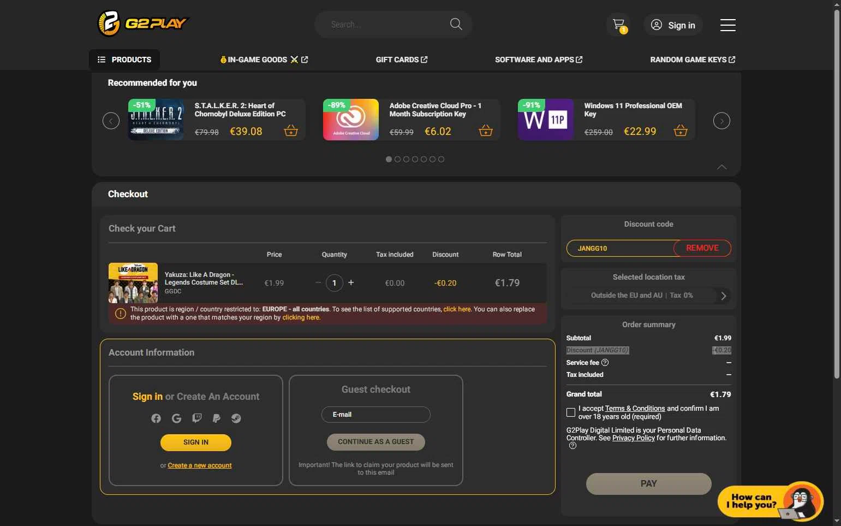Click Privacy Policy info question icon
The width and height of the screenshot is (841, 526).
tap(572, 446)
